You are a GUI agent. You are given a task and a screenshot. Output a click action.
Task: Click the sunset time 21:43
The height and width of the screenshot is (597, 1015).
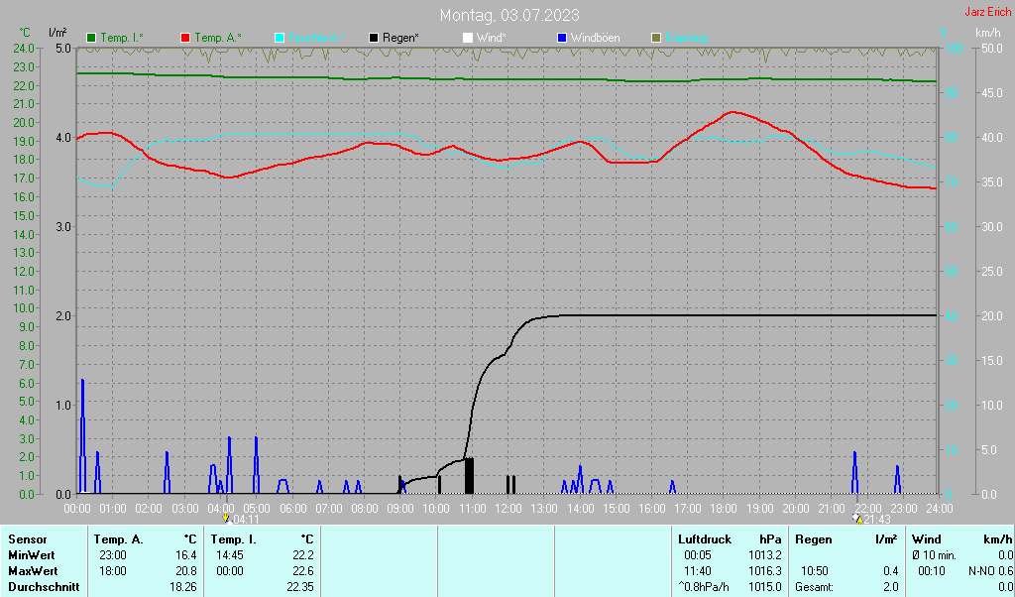tap(877, 520)
